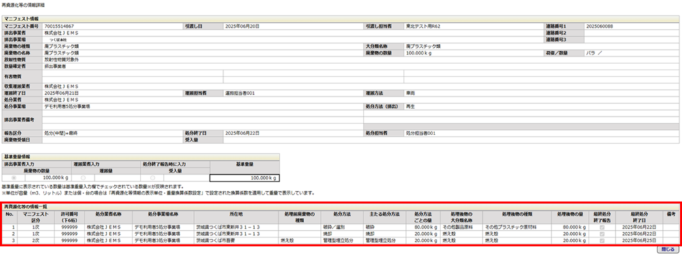Click the empty 受入量 input box
Viewport: 682px width, 254px height.
click(x=187, y=178)
